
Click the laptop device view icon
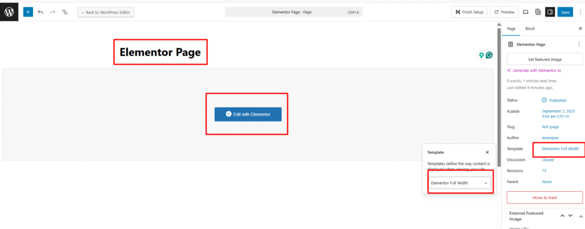(526, 11)
